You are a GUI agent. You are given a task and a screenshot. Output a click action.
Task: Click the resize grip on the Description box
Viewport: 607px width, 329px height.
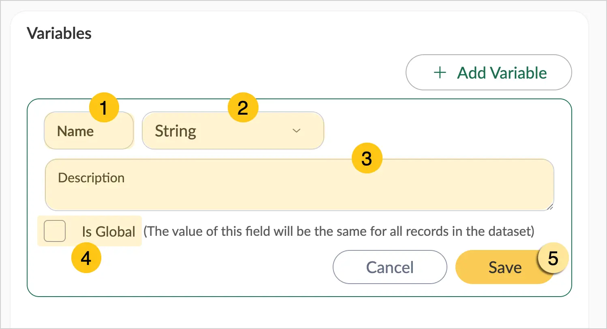tap(550, 207)
